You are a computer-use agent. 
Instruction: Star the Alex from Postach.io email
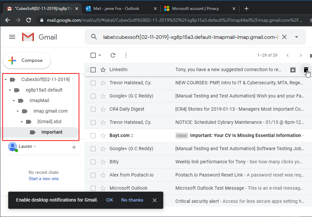point(103,175)
